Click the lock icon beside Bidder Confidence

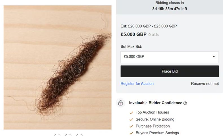tap(121, 103)
